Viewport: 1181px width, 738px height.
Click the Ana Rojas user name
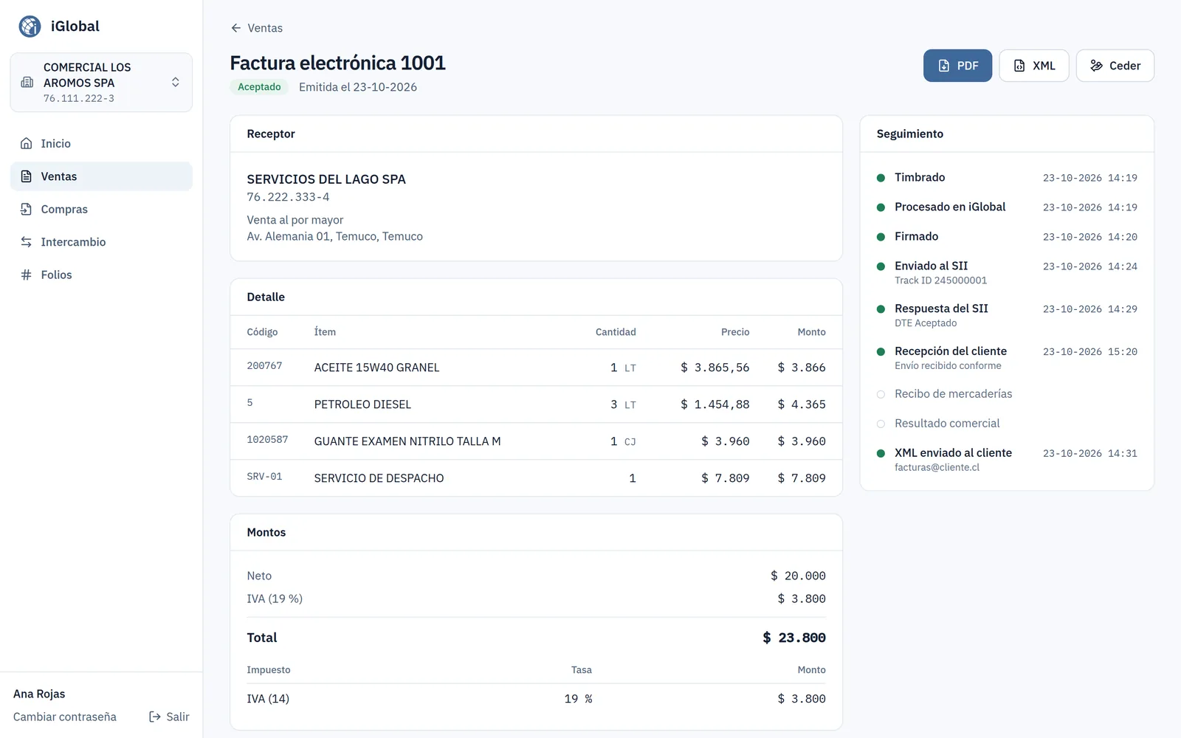pyautogui.click(x=39, y=694)
